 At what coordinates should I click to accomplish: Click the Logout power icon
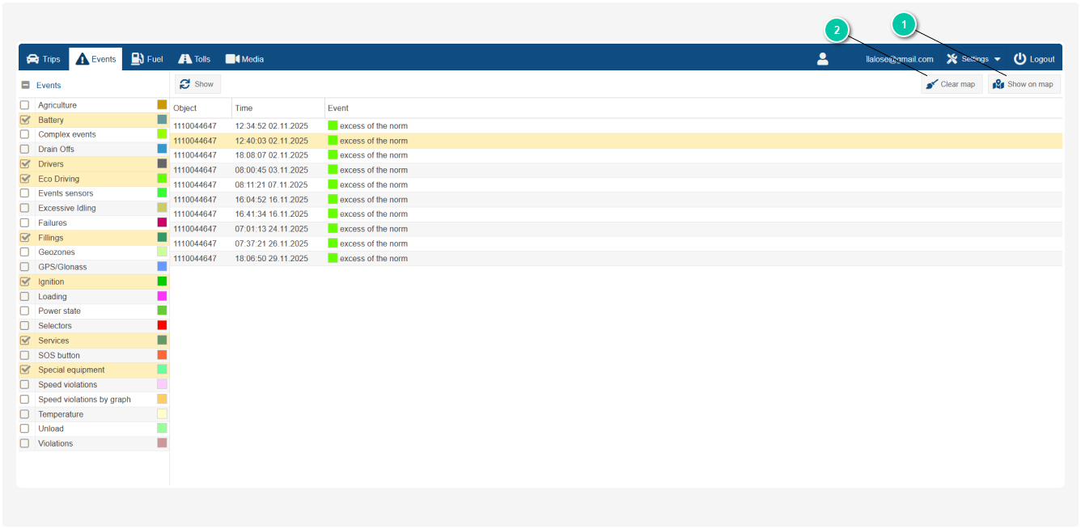(x=1020, y=59)
